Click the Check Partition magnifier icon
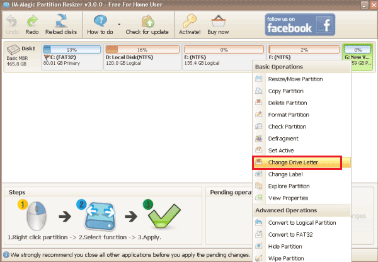The width and height of the screenshot is (378, 262). [x=259, y=126]
